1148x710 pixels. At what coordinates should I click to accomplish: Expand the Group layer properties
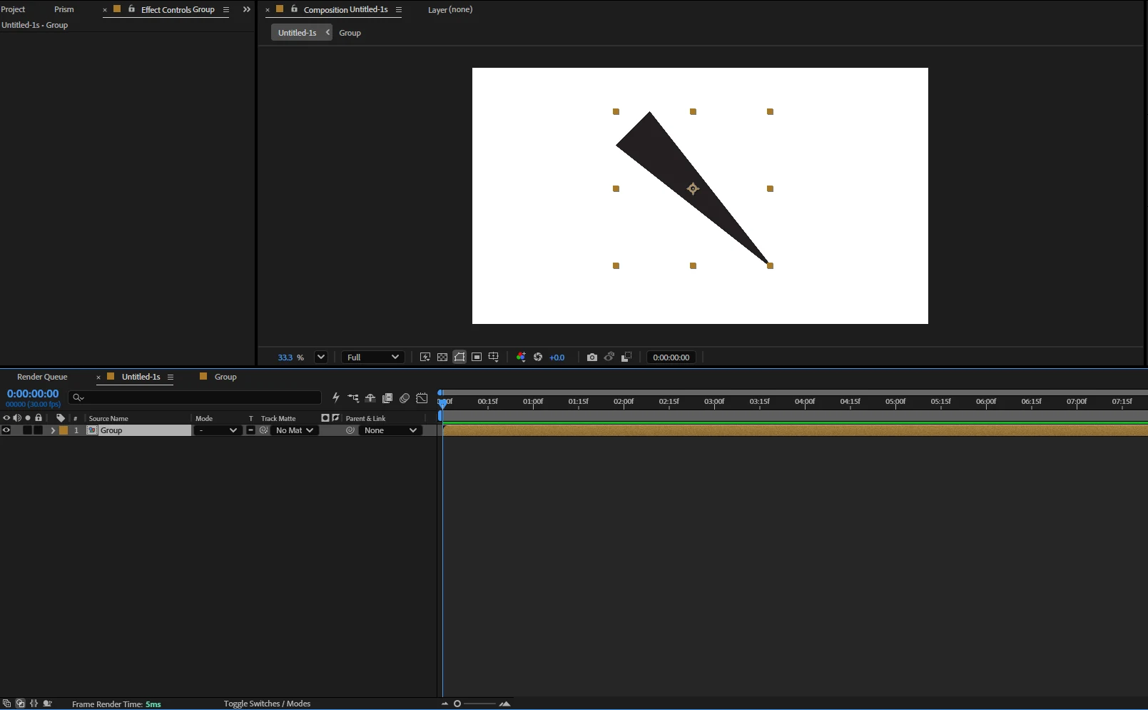[53, 430]
